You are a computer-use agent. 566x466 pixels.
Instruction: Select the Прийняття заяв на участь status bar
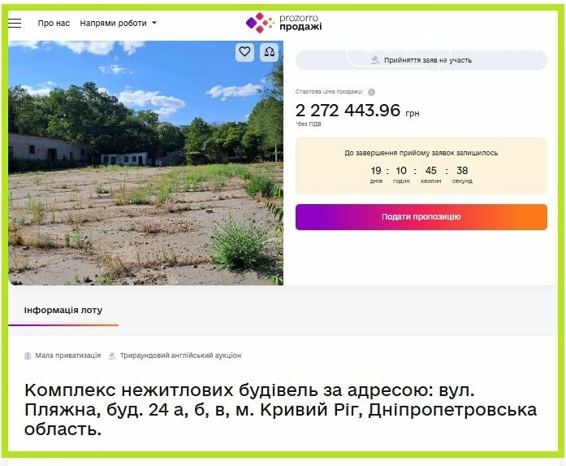pyautogui.click(x=421, y=60)
